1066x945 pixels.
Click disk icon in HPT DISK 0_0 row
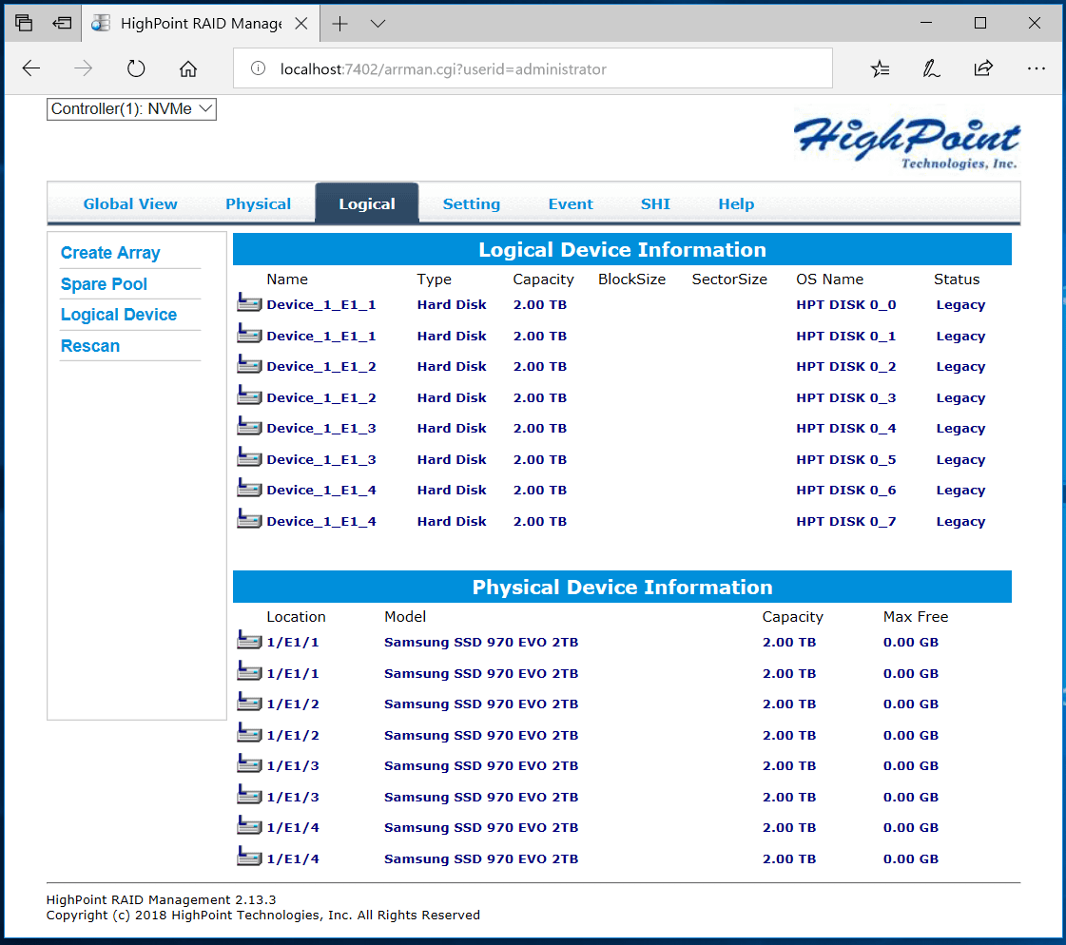(x=249, y=302)
